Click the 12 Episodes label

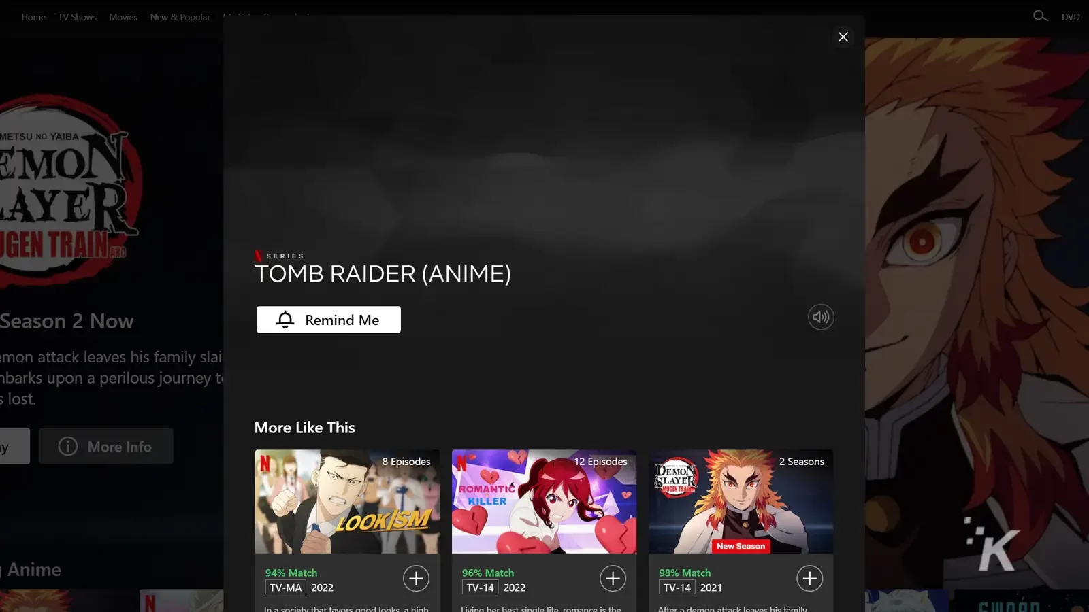pyautogui.click(x=600, y=461)
